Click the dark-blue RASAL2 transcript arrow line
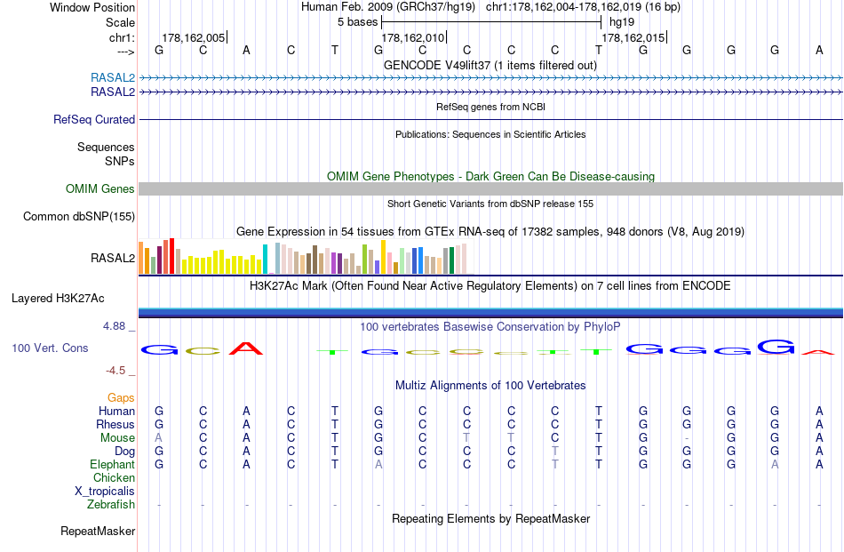This screenshot has height=552, width=844. (491, 92)
